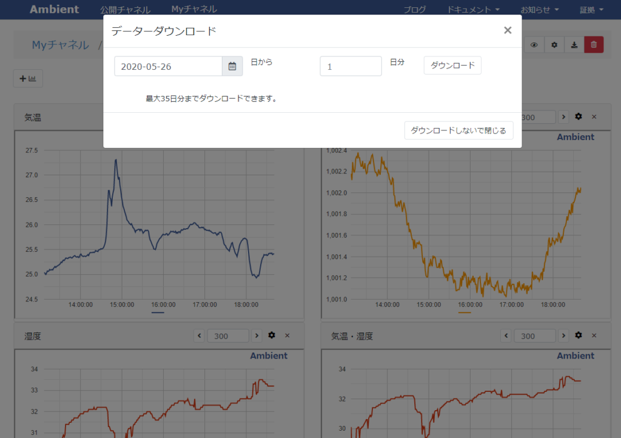The height and width of the screenshot is (438, 621).
Task: Advance the pressure chart with next arrow
Action: pyautogui.click(x=563, y=117)
